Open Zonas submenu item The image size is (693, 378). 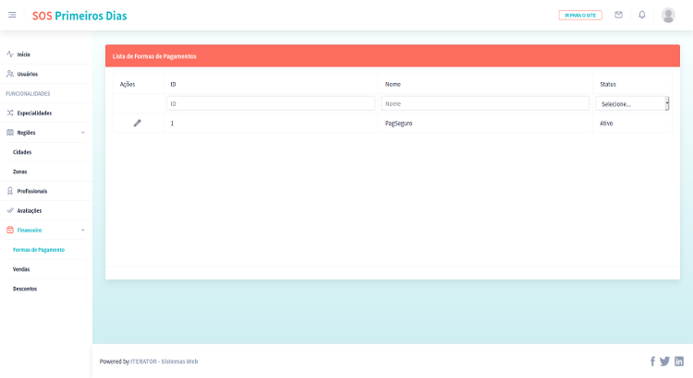pos(20,171)
